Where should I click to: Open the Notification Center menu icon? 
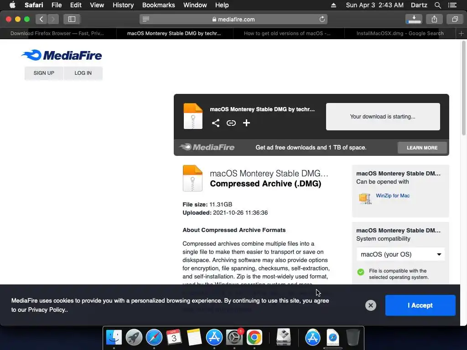click(452, 5)
